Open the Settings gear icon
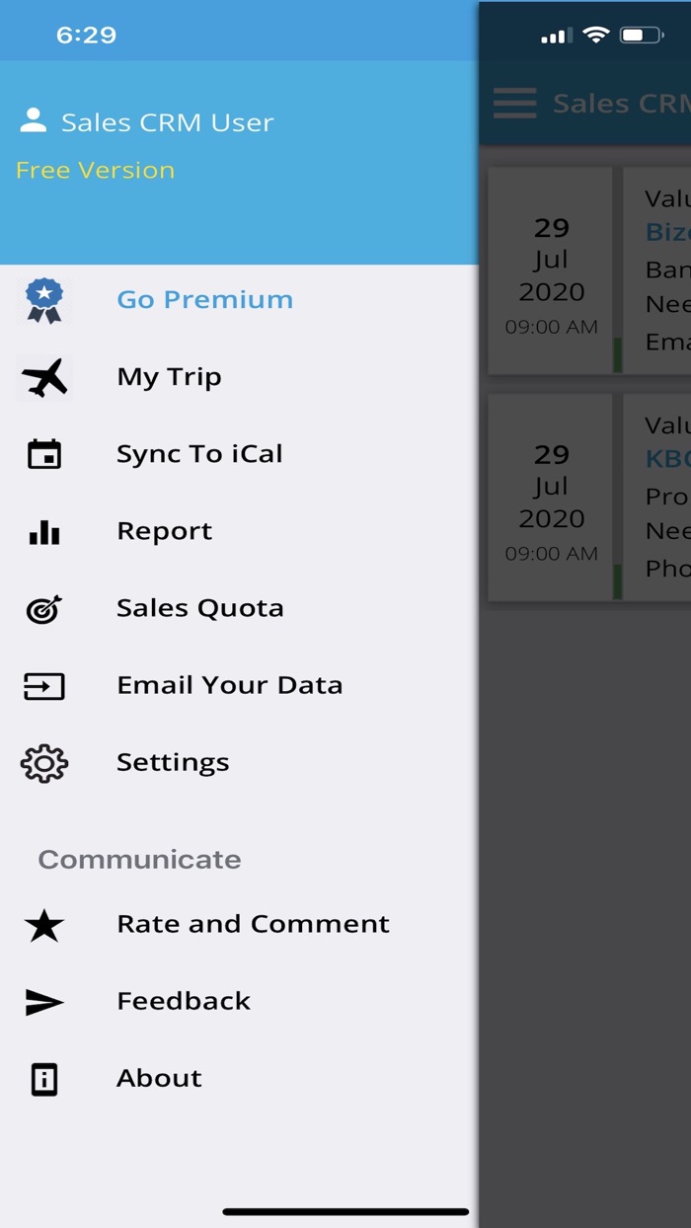Viewport: 691px width, 1228px height. (x=41, y=762)
